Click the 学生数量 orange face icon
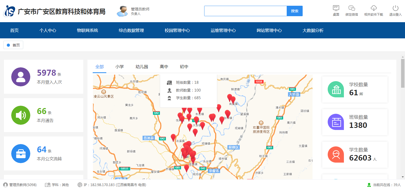 tap(336, 155)
